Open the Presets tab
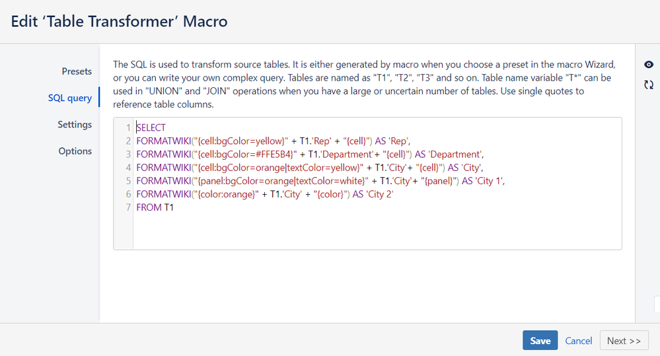This screenshot has height=356, width=660. coord(77,71)
